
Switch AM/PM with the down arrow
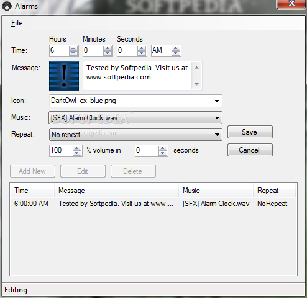tap(176, 53)
